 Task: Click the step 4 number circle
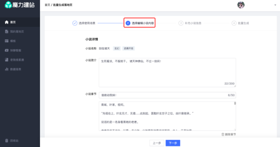(x=234, y=23)
